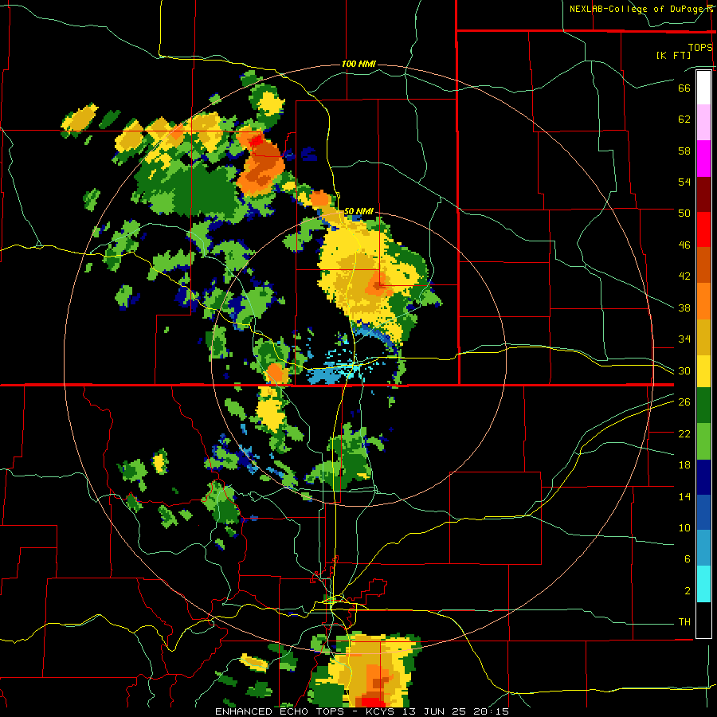Click the '38' legend value
717x717 pixels.
(684, 308)
